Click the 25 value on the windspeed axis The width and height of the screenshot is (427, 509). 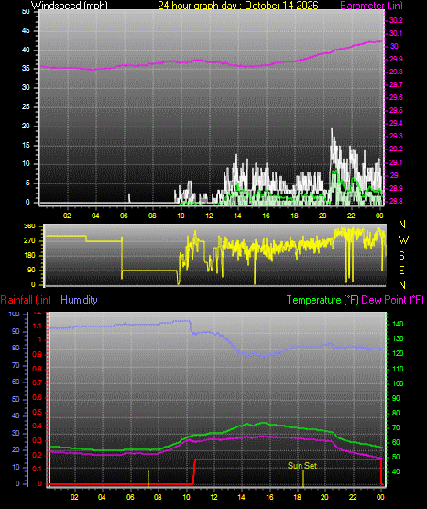26,106
